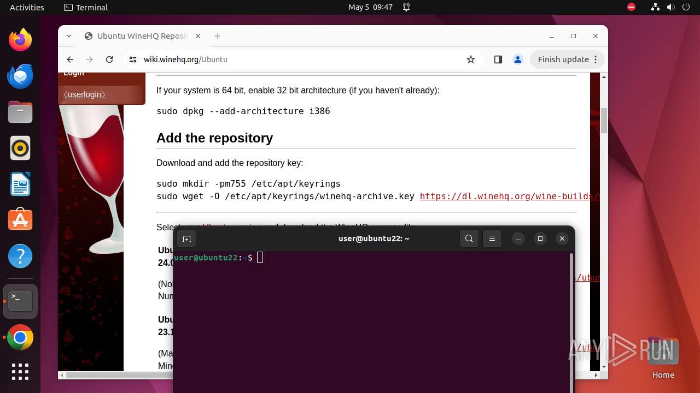Minimize the terminal window
This screenshot has width=700, height=393.
click(518, 239)
